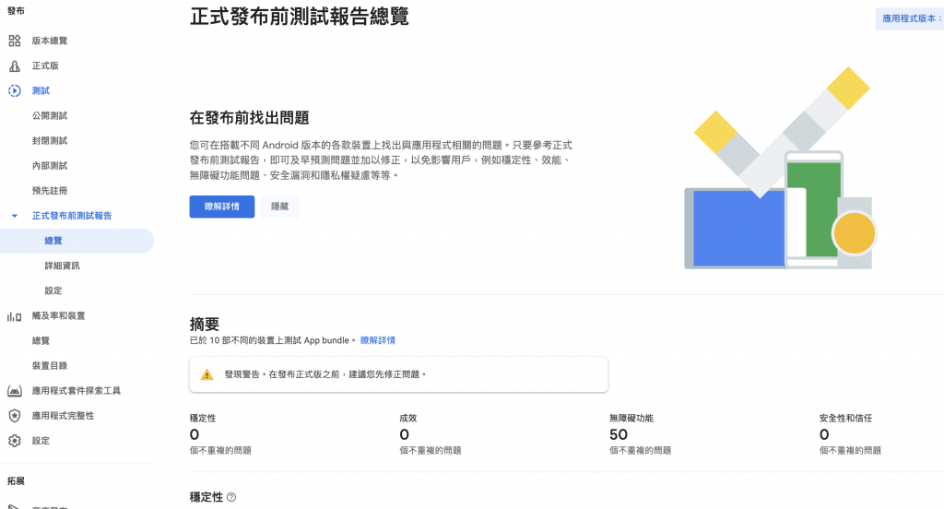Select 測試 in the sidebar
944x509 pixels.
(x=41, y=91)
